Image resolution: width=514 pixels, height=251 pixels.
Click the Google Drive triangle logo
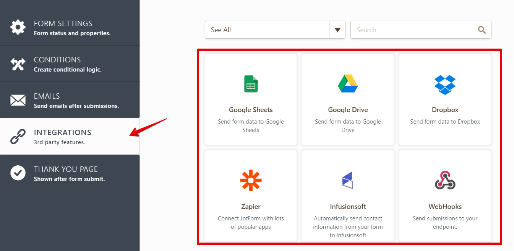pyautogui.click(x=348, y=83)
